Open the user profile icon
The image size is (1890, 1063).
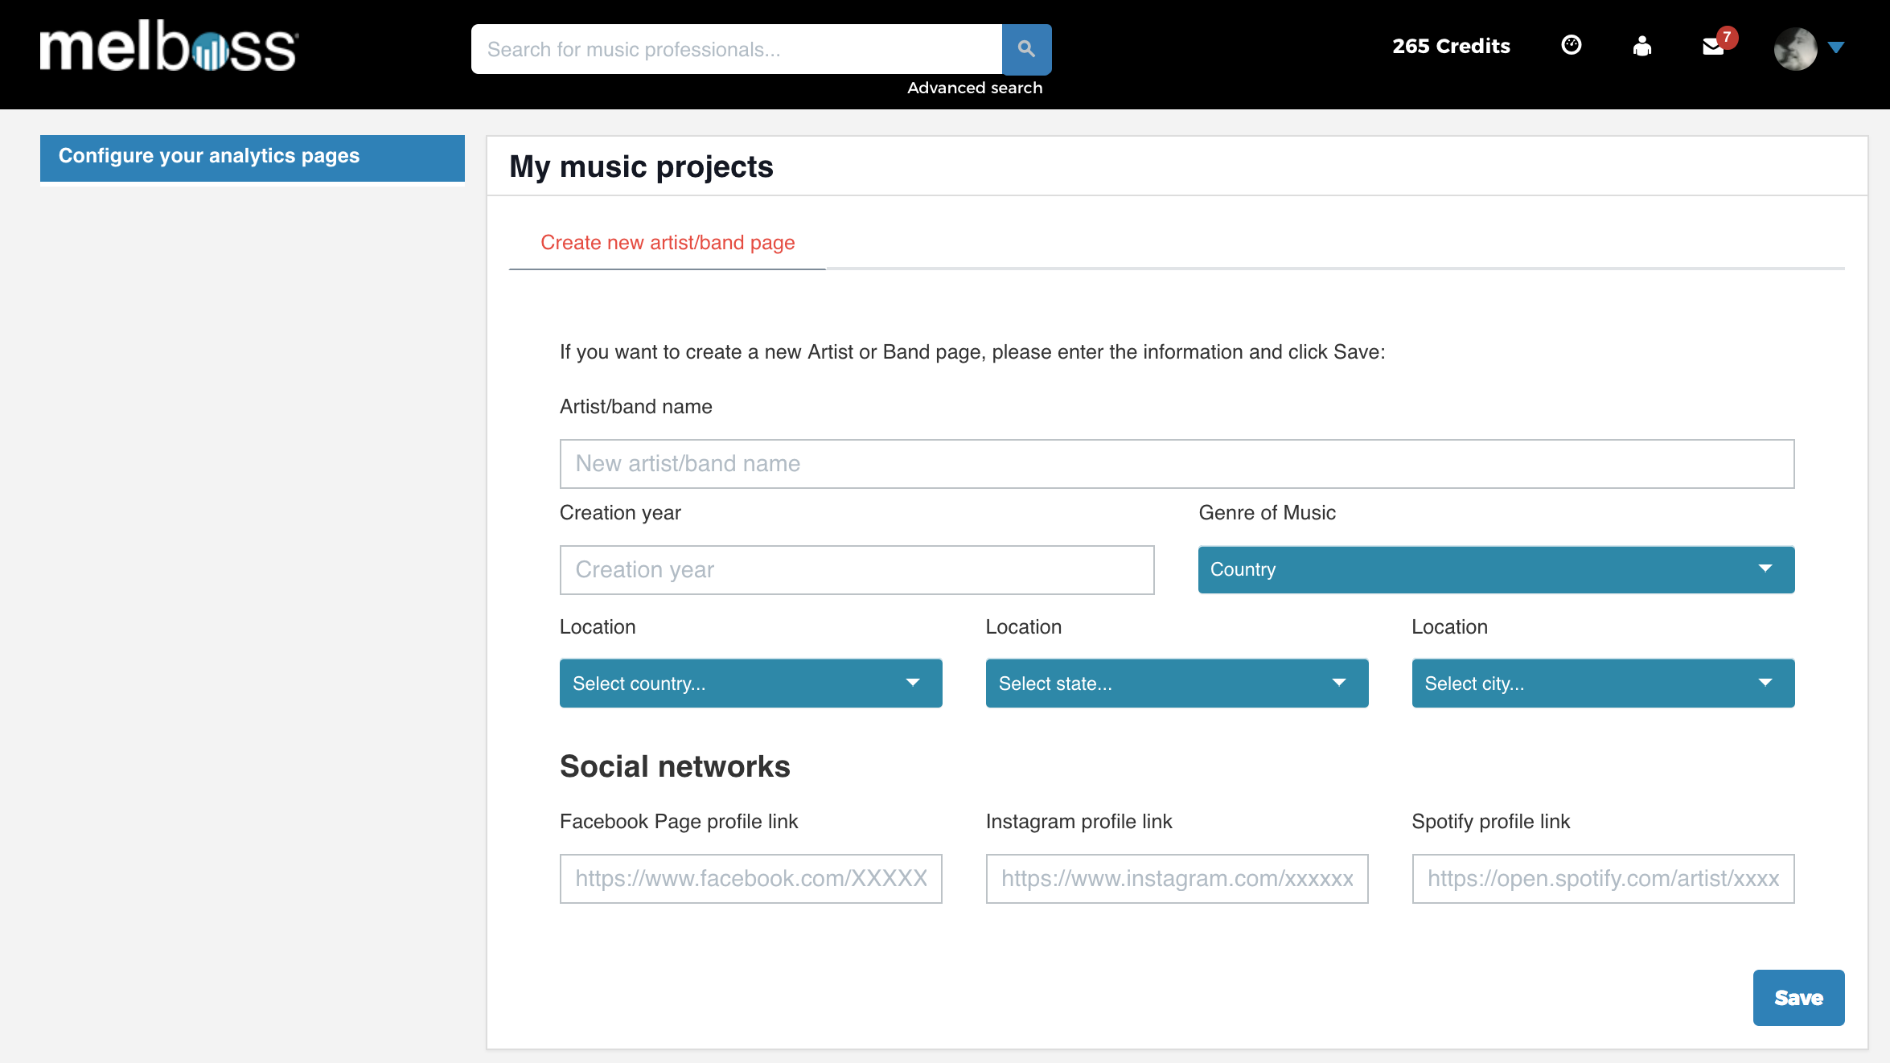(1642, 46)
